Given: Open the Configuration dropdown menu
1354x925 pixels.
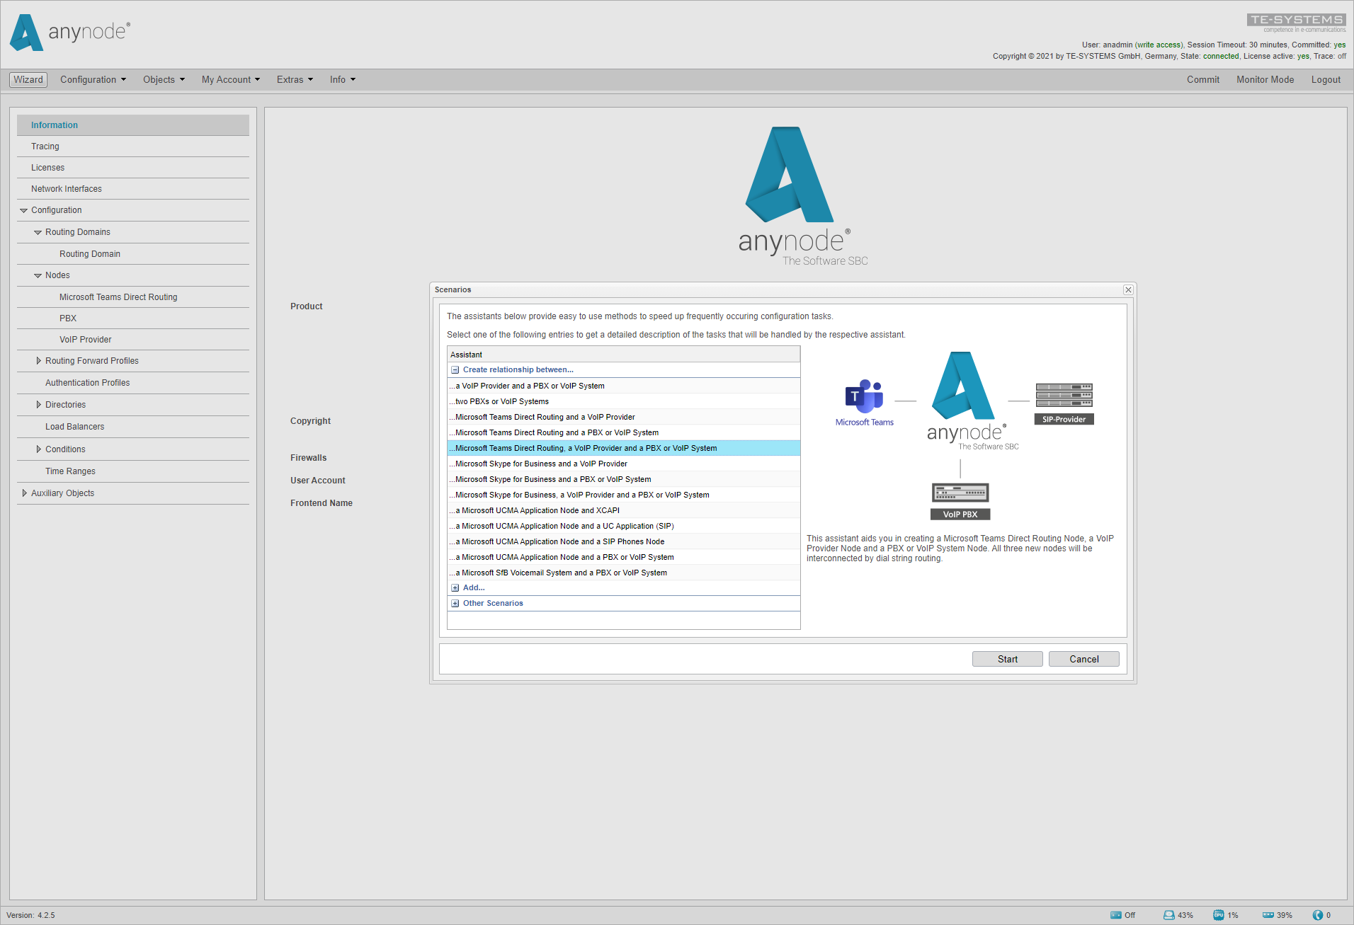Looking at the screenshot, I should (93, 79).
